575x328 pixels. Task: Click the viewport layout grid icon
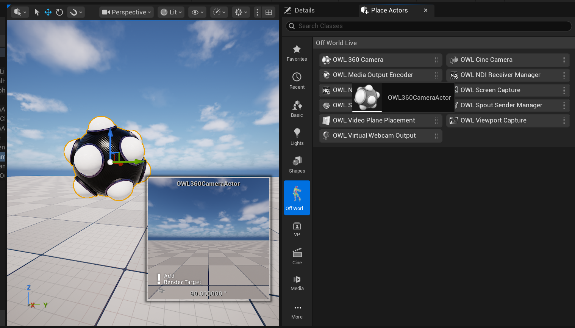pyautogui.click(x=269, y=12)
